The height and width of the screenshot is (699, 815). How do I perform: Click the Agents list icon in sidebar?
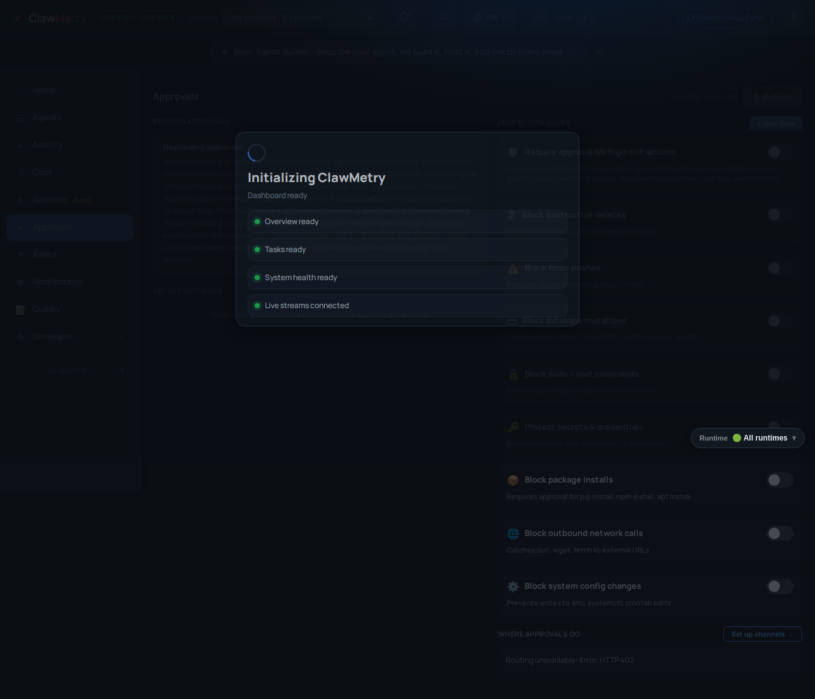tap(20, 118)
